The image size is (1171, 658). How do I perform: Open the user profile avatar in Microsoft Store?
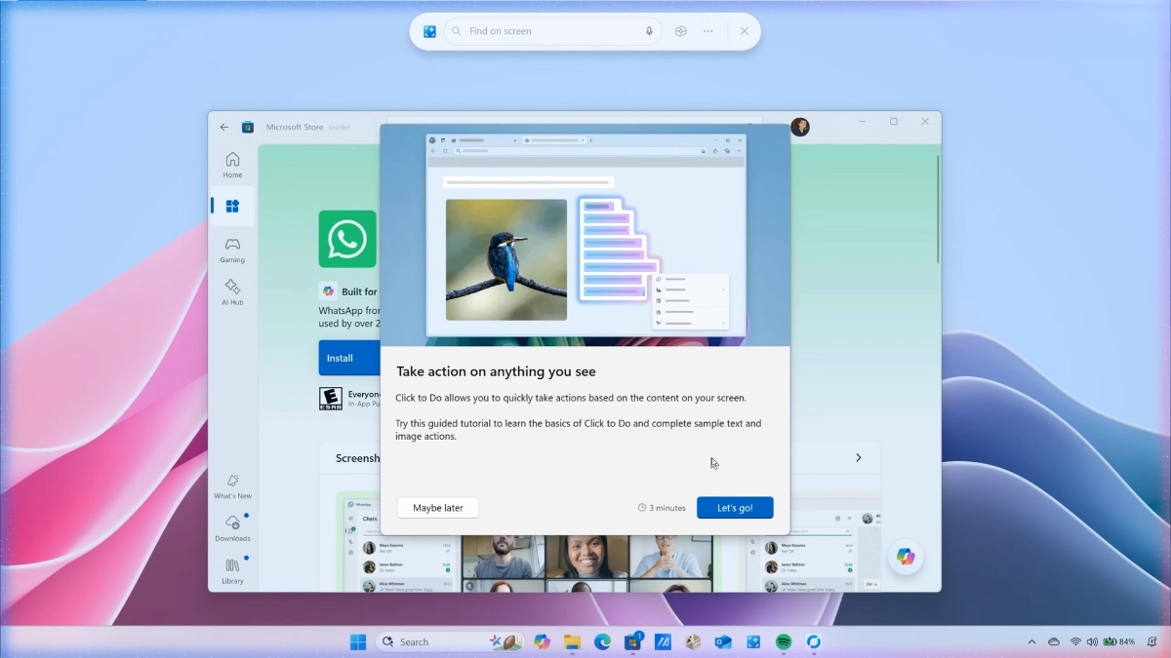[x=800, y=127]
